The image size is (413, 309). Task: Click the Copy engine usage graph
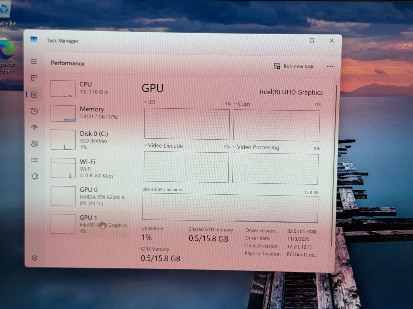276,125
